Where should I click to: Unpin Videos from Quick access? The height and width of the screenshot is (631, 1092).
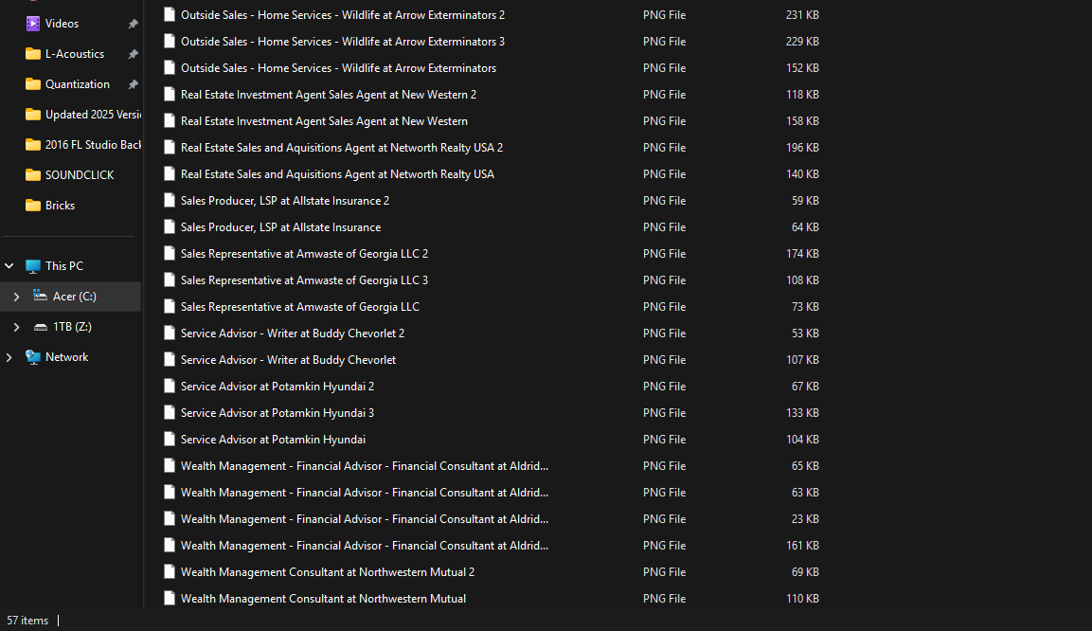coord(134,23)
